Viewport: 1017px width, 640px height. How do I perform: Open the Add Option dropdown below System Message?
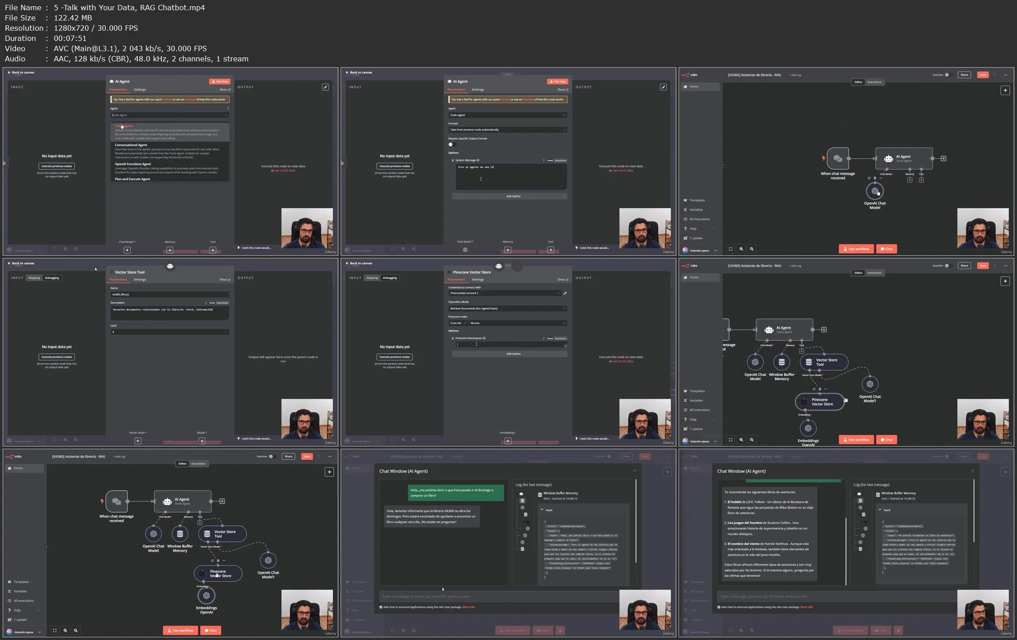point(509,196)
